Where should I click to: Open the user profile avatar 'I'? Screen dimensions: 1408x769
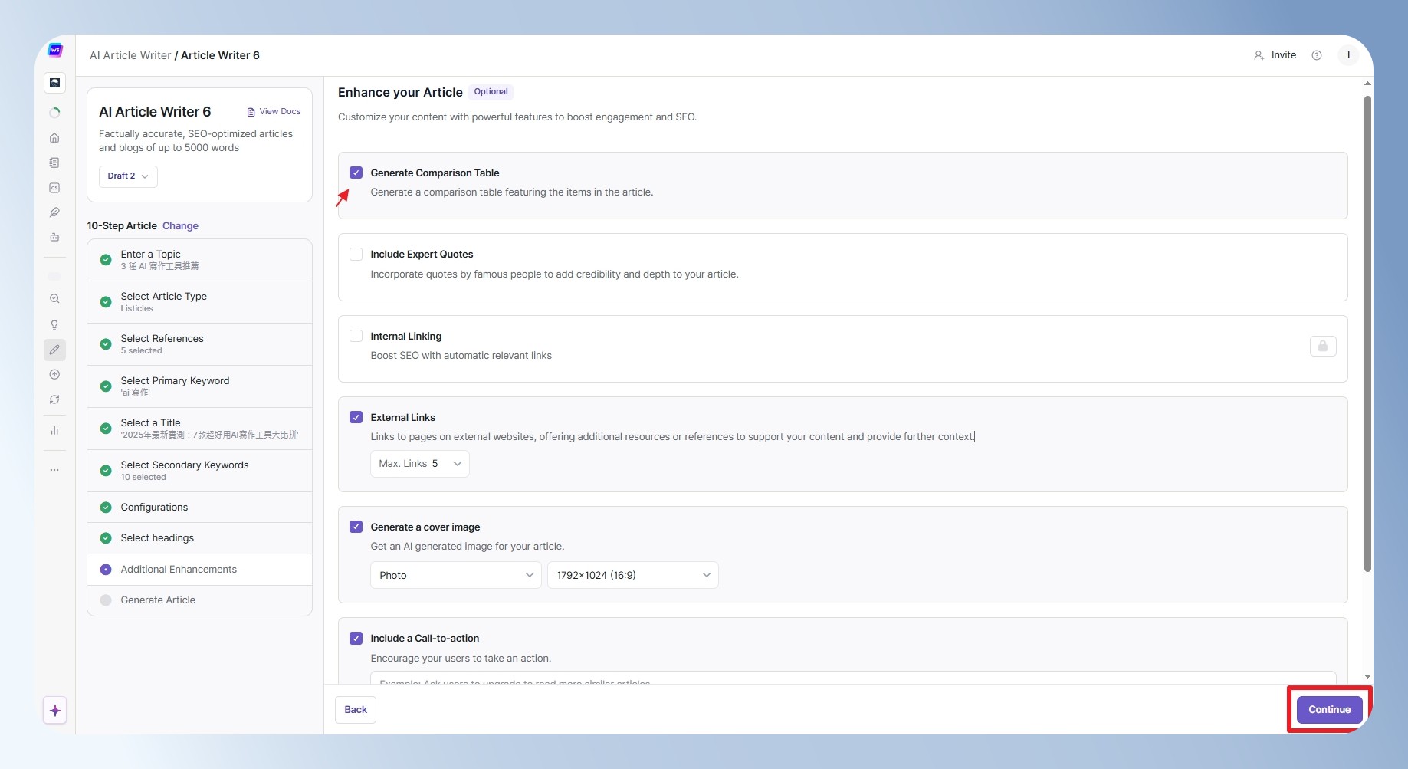1348,55
